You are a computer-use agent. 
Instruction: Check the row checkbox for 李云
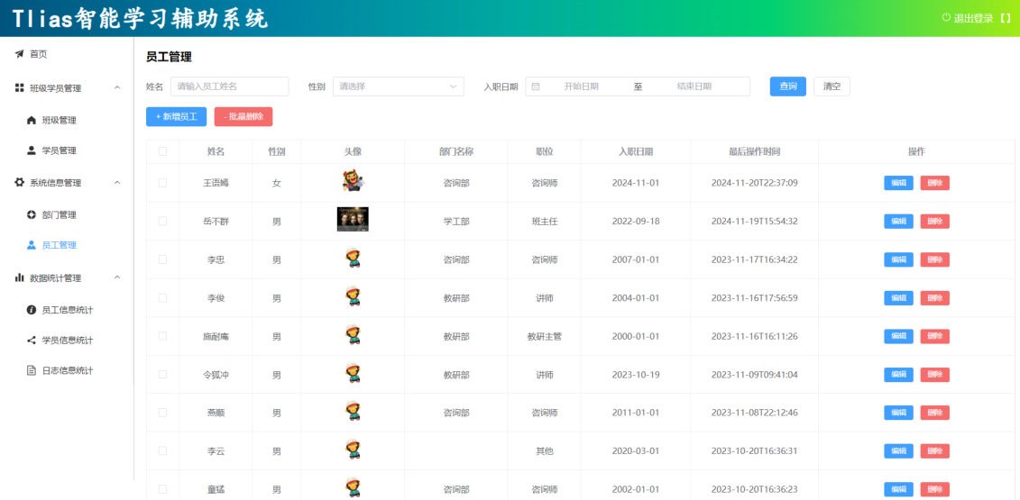[x=162, y=450]
